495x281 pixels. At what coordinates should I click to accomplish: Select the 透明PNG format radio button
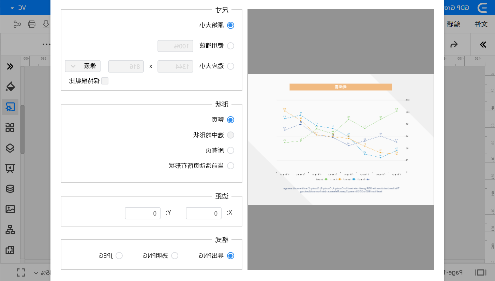[x=175, y=256]
